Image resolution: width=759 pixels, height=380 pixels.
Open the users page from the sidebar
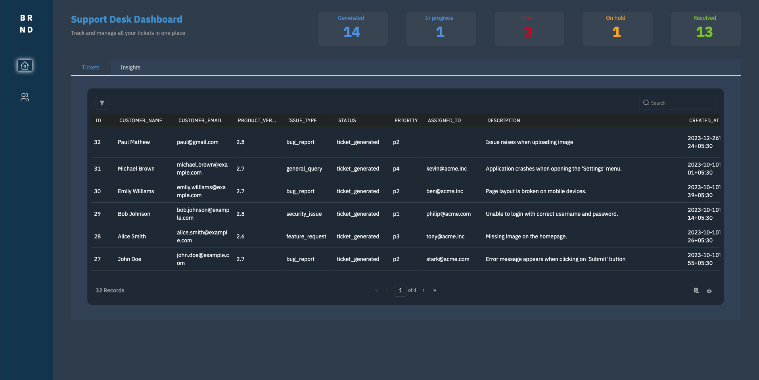point(25,97)
